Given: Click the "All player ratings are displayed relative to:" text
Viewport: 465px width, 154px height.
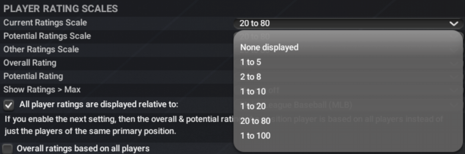Looking at the screenshot, I should pyautogui.click(x=99, y=104).
